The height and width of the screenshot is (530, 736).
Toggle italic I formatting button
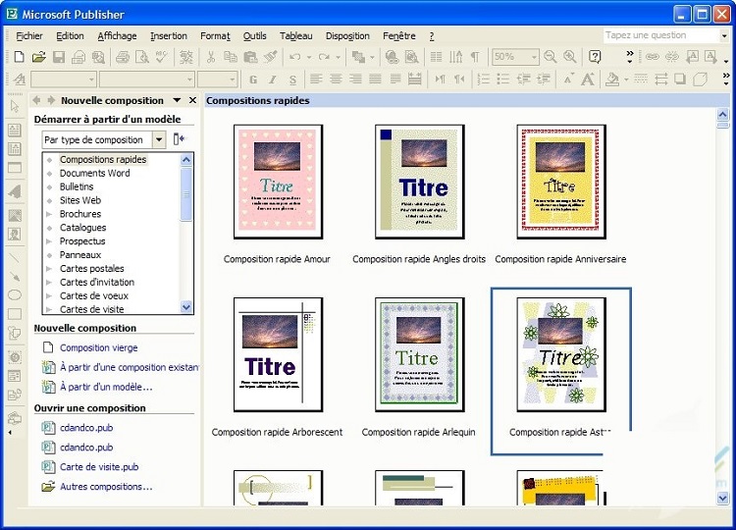coord(273,79)
